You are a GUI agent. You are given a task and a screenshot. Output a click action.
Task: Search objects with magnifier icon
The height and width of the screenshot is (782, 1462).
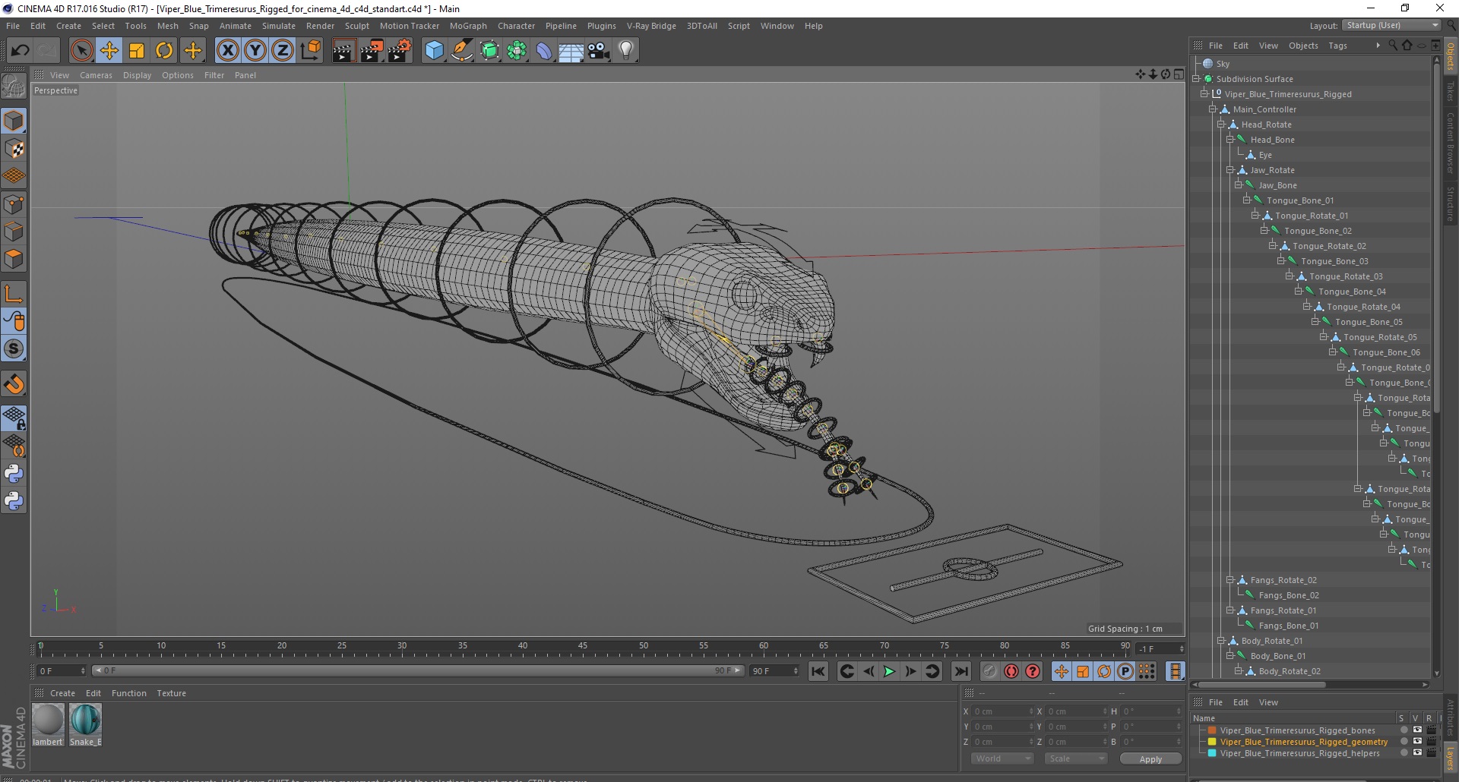1392,46
